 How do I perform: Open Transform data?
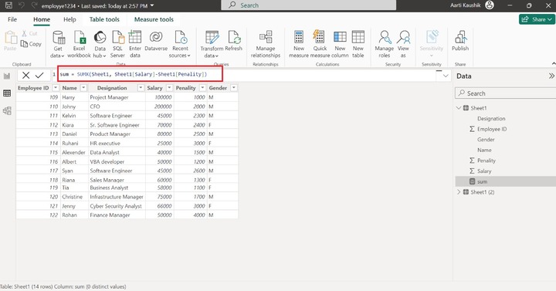212,44
